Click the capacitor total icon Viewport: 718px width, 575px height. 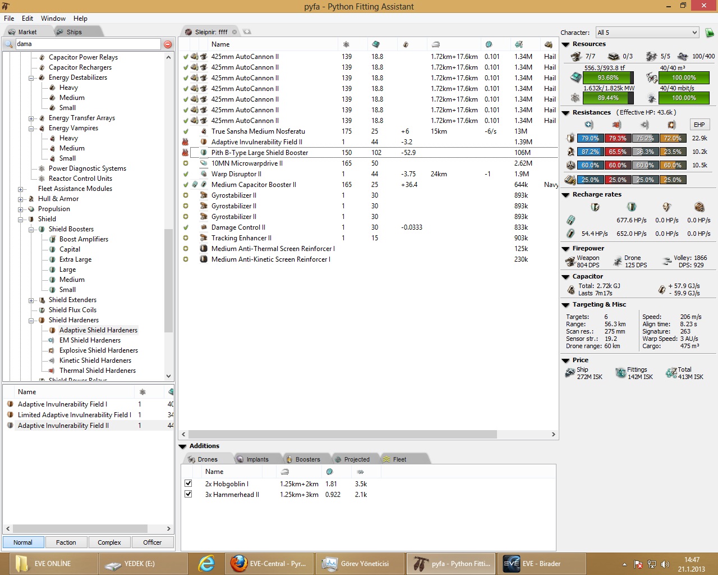[571, 290]
